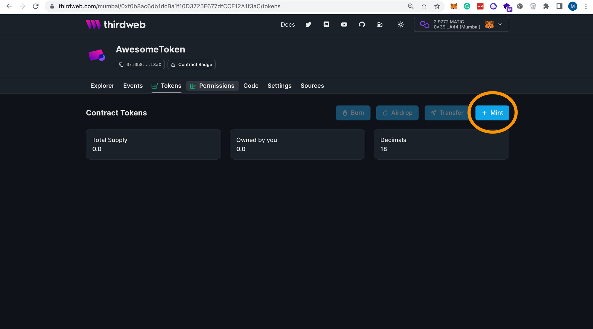
Task: Click the thirdweb logo
Action: click(116, 25)
